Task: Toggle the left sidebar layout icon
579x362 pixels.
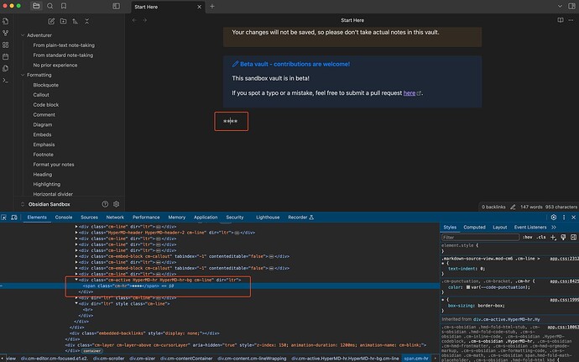Action: pyautogui.click(x=116, y=6)
